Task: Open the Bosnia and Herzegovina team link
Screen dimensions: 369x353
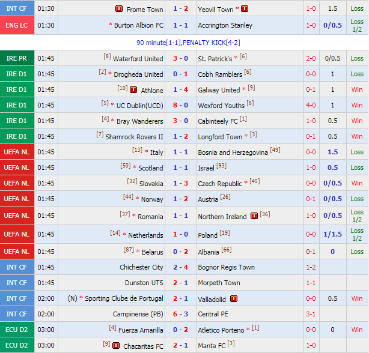Action: click(x=233, y=152)
